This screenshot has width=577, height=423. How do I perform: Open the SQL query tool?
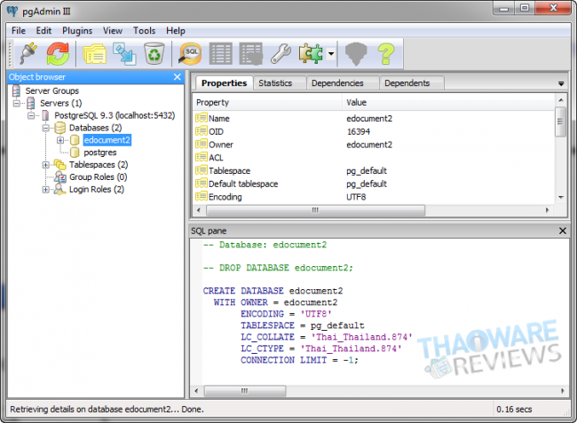click(191, 54)
